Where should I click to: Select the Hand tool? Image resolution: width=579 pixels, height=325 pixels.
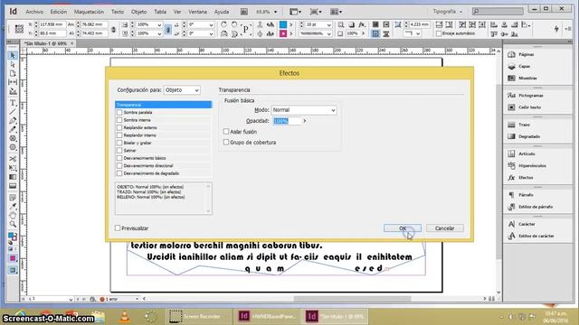[x=13, y=215]
